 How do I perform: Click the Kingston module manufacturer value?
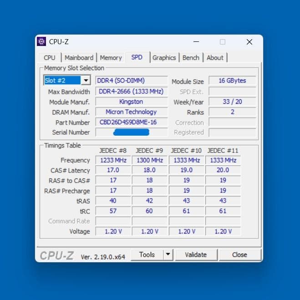(132, 102)
